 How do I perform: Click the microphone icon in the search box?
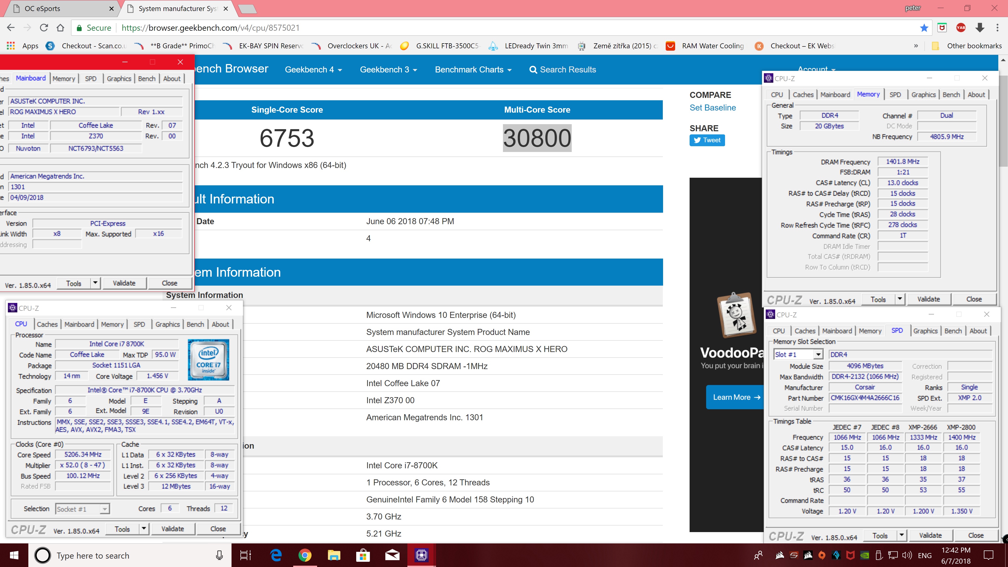coord(219,555)
